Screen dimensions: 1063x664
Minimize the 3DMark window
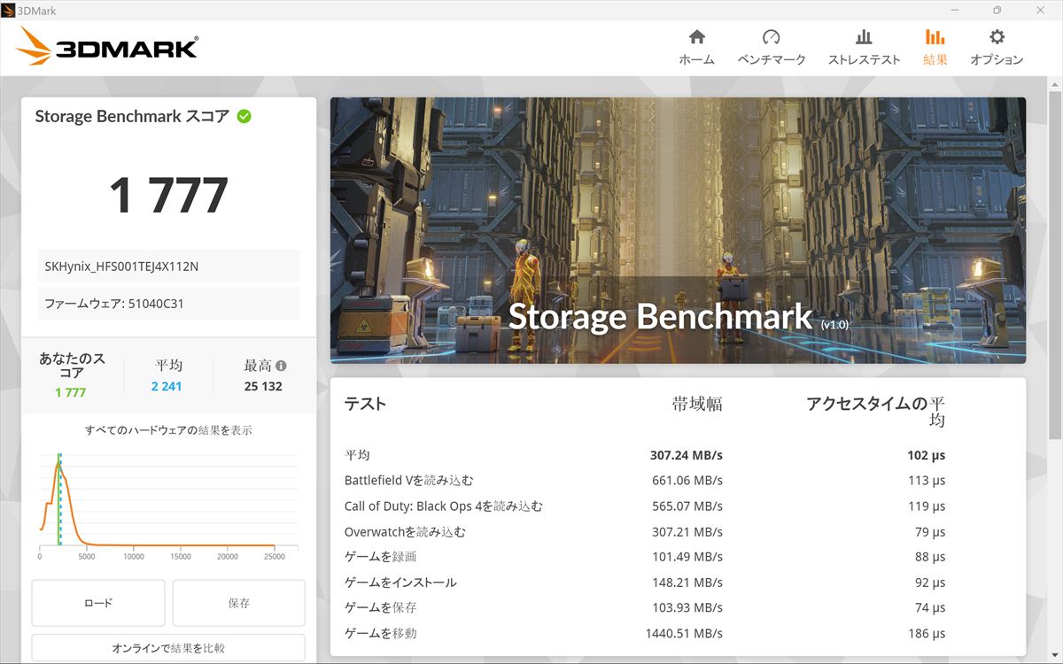956,11
